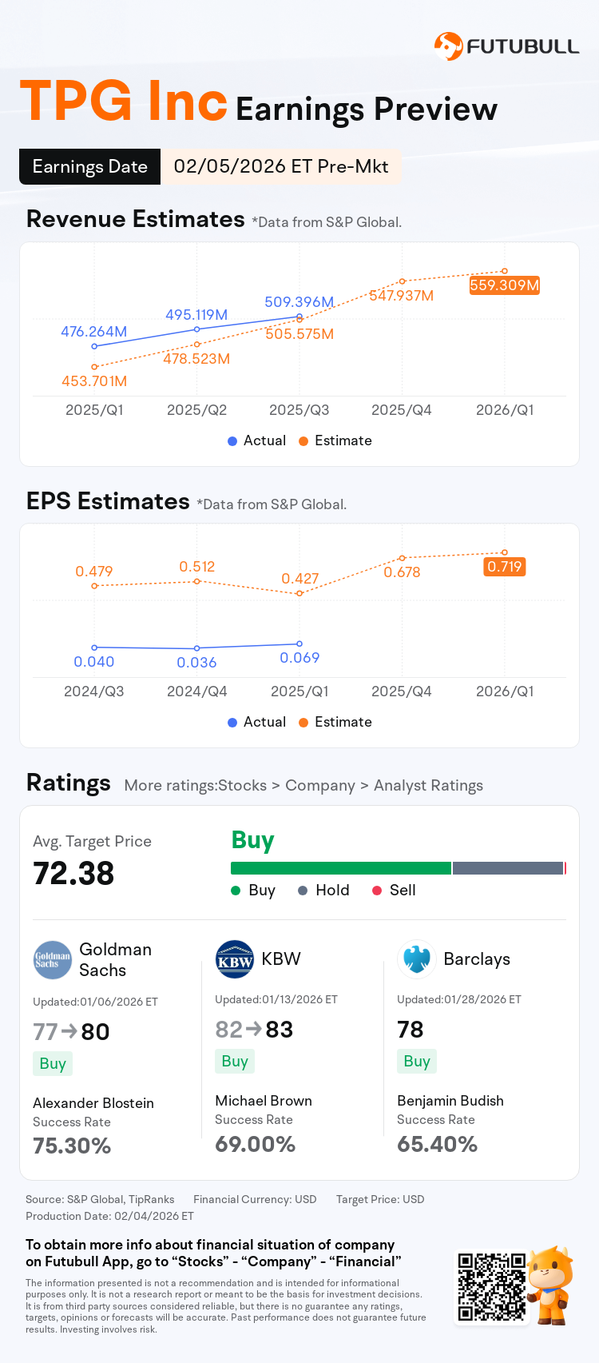Click the orange Estimate legend dot in EPS chart
This screenshot has height=1363, width=599.
click(x=303, y=723)
